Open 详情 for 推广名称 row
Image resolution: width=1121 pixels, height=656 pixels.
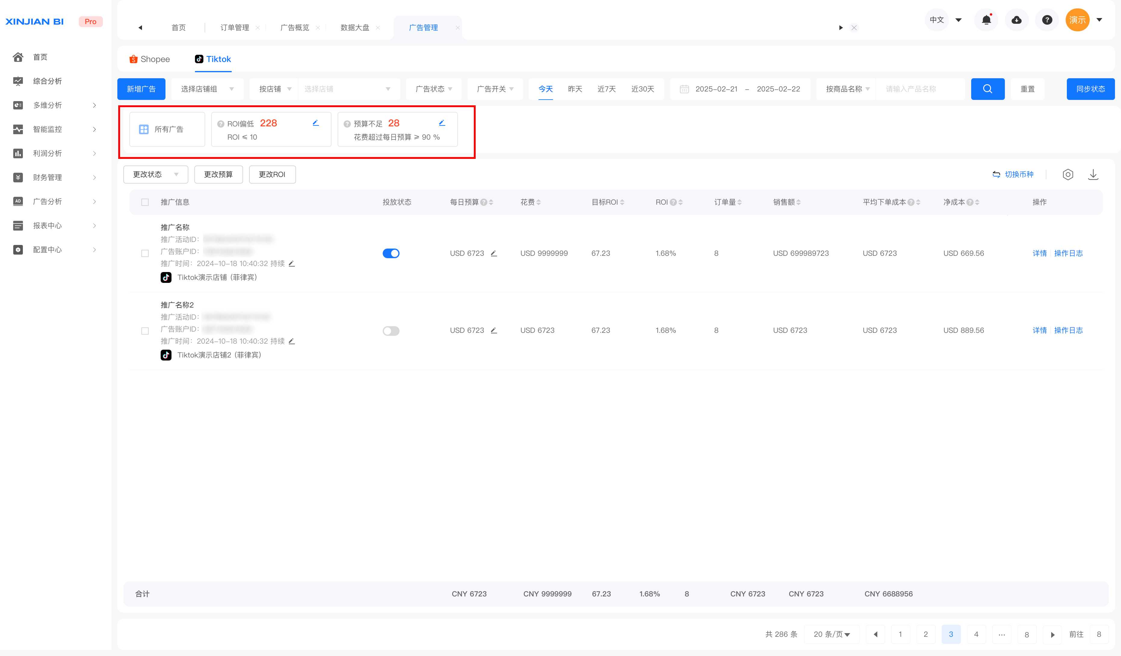tap(1039, 253)
